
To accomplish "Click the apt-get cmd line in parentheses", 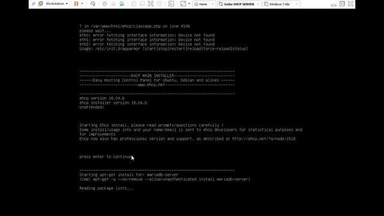I will pyautogui.click(x=165, y=179).
